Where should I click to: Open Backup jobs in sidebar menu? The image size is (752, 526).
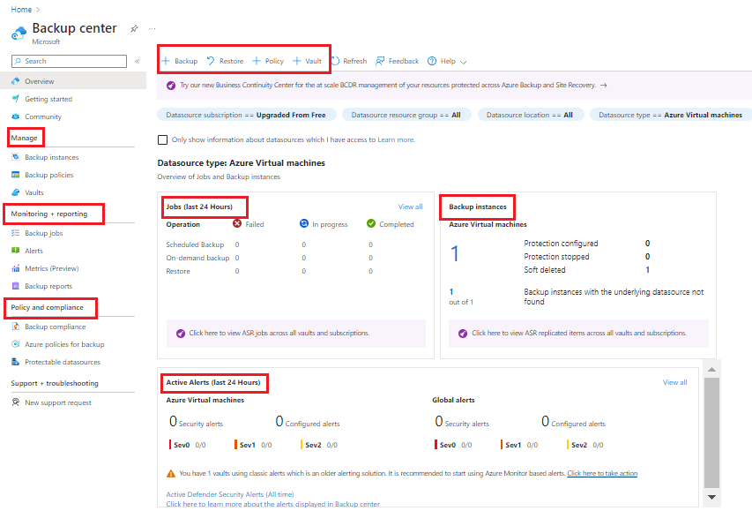[x=44, y=233]
